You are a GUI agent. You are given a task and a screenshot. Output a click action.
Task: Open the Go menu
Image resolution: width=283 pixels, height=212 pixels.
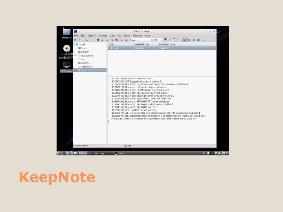coord(119,35)
